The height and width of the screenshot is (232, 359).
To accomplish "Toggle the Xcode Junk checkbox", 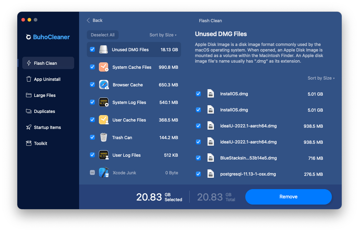I will pyautogui.click(x=92, y=172).
